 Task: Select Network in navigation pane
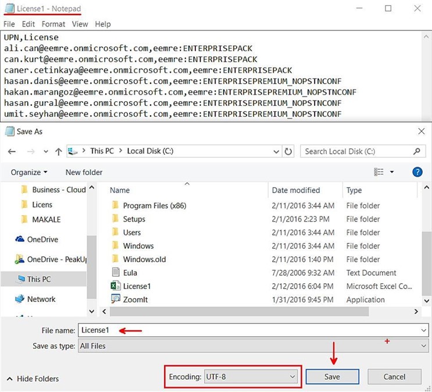[35, 299]
